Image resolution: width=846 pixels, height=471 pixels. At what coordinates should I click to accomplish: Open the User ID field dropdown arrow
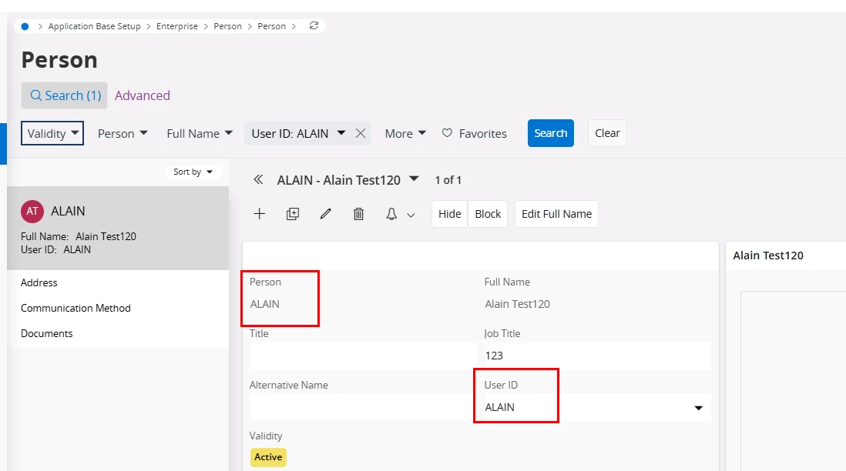[x=698, y=408]
